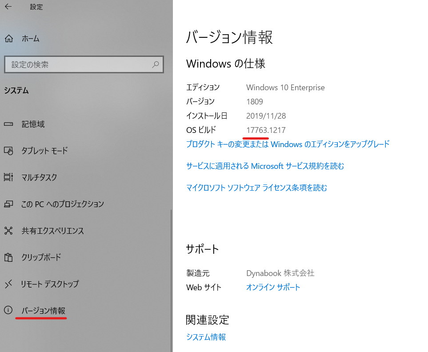Image resolution: width=428 pixels, height=352 pixels.
Task: Click the install date 2019/11/28
Action: pyautogui.click(x=266, y=116)
